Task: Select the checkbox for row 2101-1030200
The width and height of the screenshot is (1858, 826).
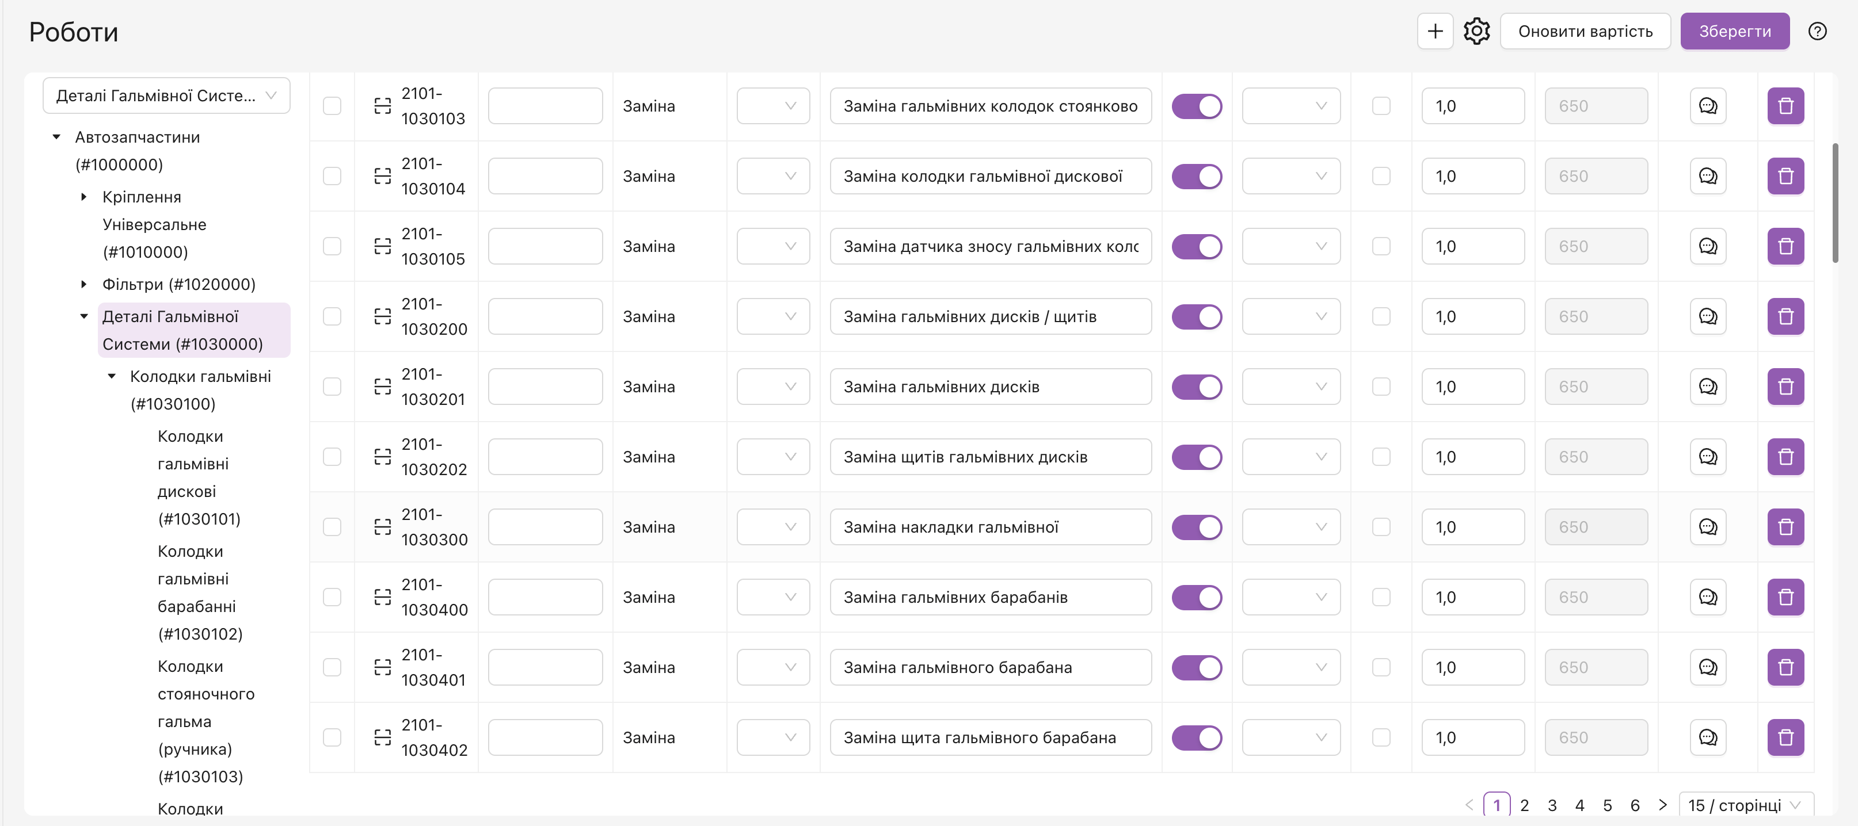Action: [332, 317]
